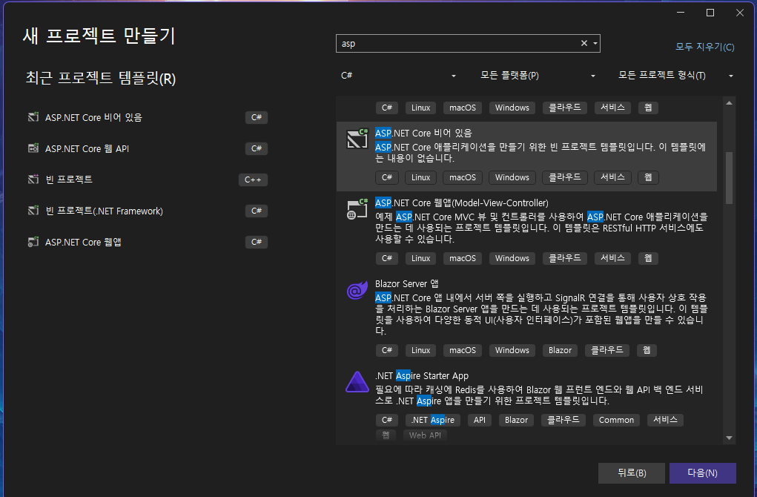This screenshot has width=757, height=497.
Task: Click the 다음(N) button
Action: pos(702,473)
